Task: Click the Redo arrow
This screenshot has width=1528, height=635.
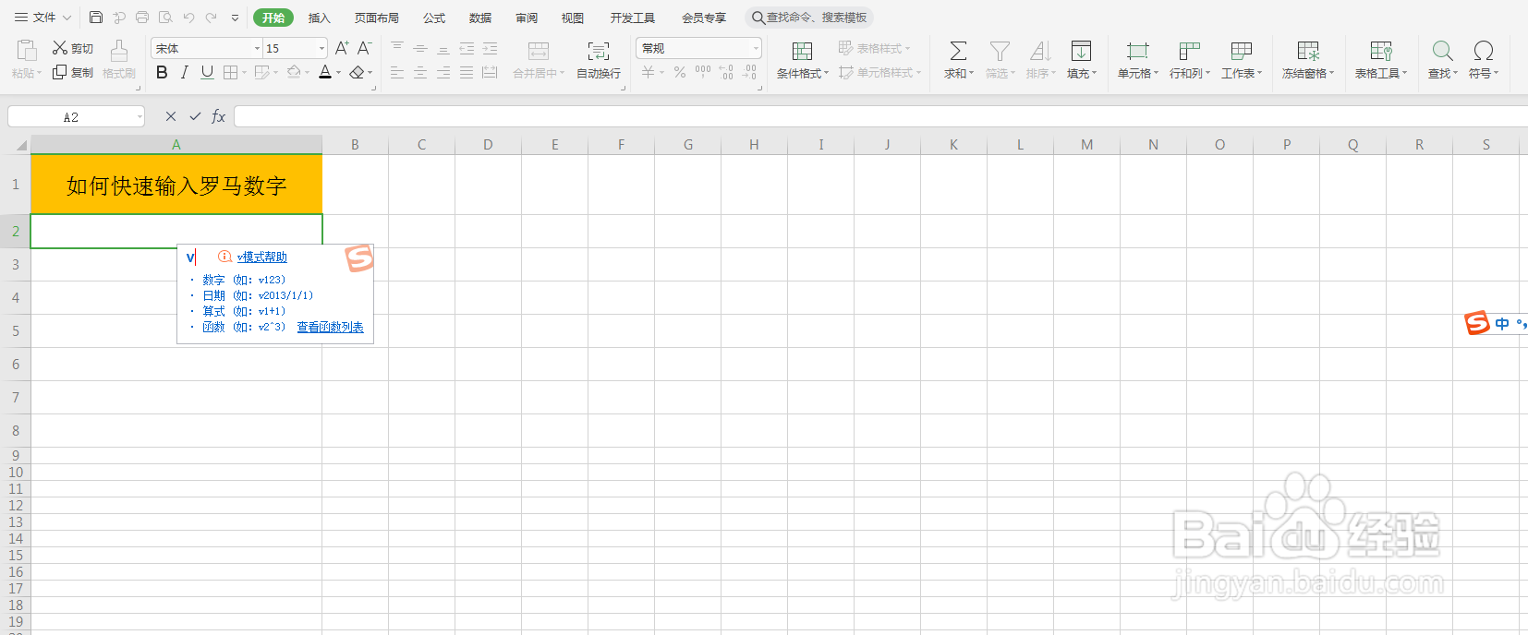Action: 212,18
